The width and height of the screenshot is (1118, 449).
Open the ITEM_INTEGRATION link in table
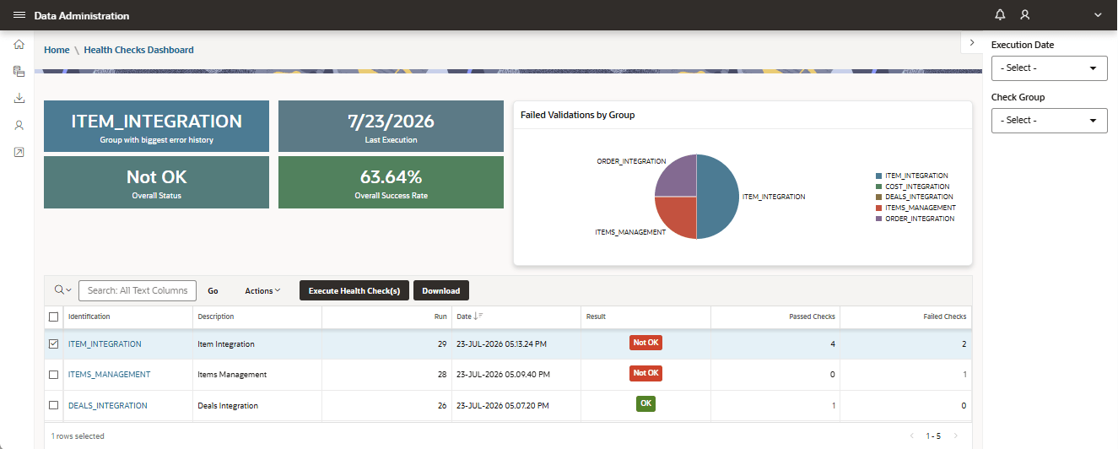105,344
